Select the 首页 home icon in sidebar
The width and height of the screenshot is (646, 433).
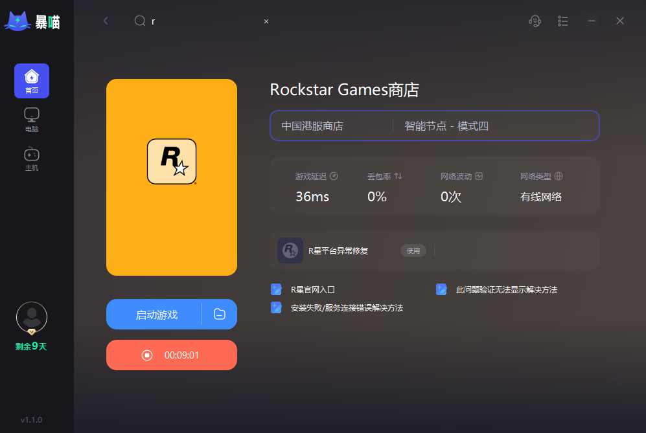[31, 80]
